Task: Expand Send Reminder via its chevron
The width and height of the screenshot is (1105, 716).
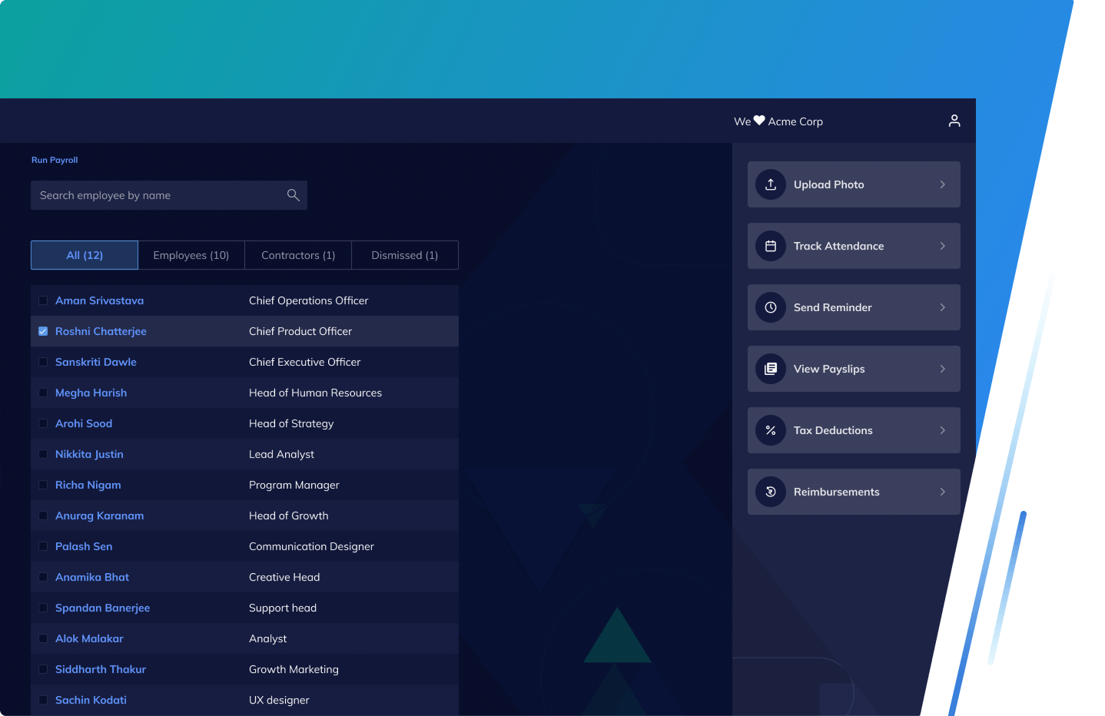Action: point(943,307)
